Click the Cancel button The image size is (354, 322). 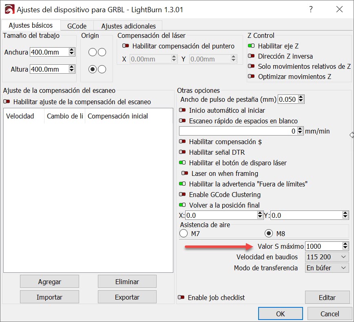330,314
